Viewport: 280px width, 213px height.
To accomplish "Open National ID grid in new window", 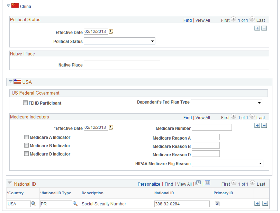I will (198, 183).
